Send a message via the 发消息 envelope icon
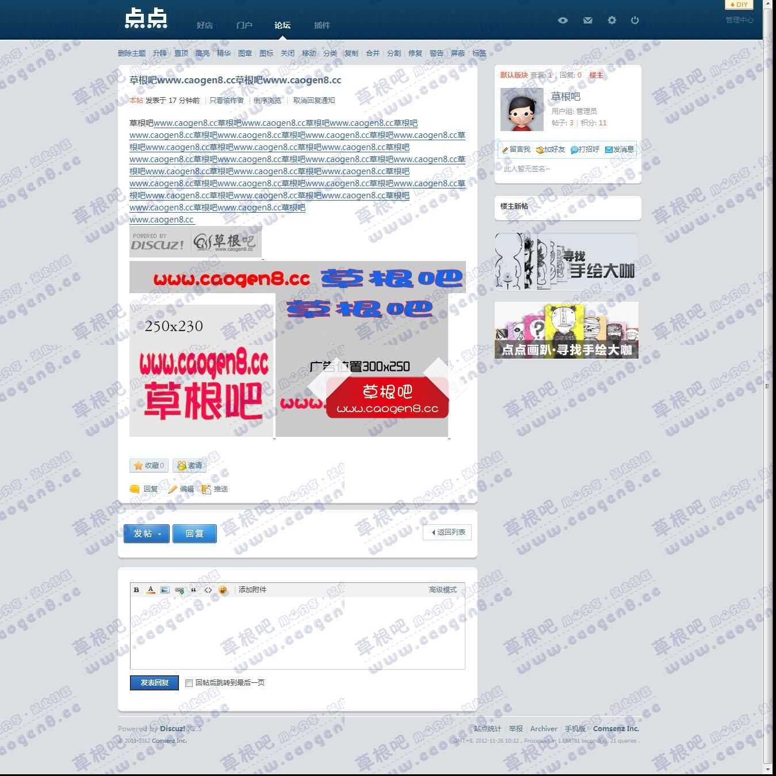 (x=607, y=149)
